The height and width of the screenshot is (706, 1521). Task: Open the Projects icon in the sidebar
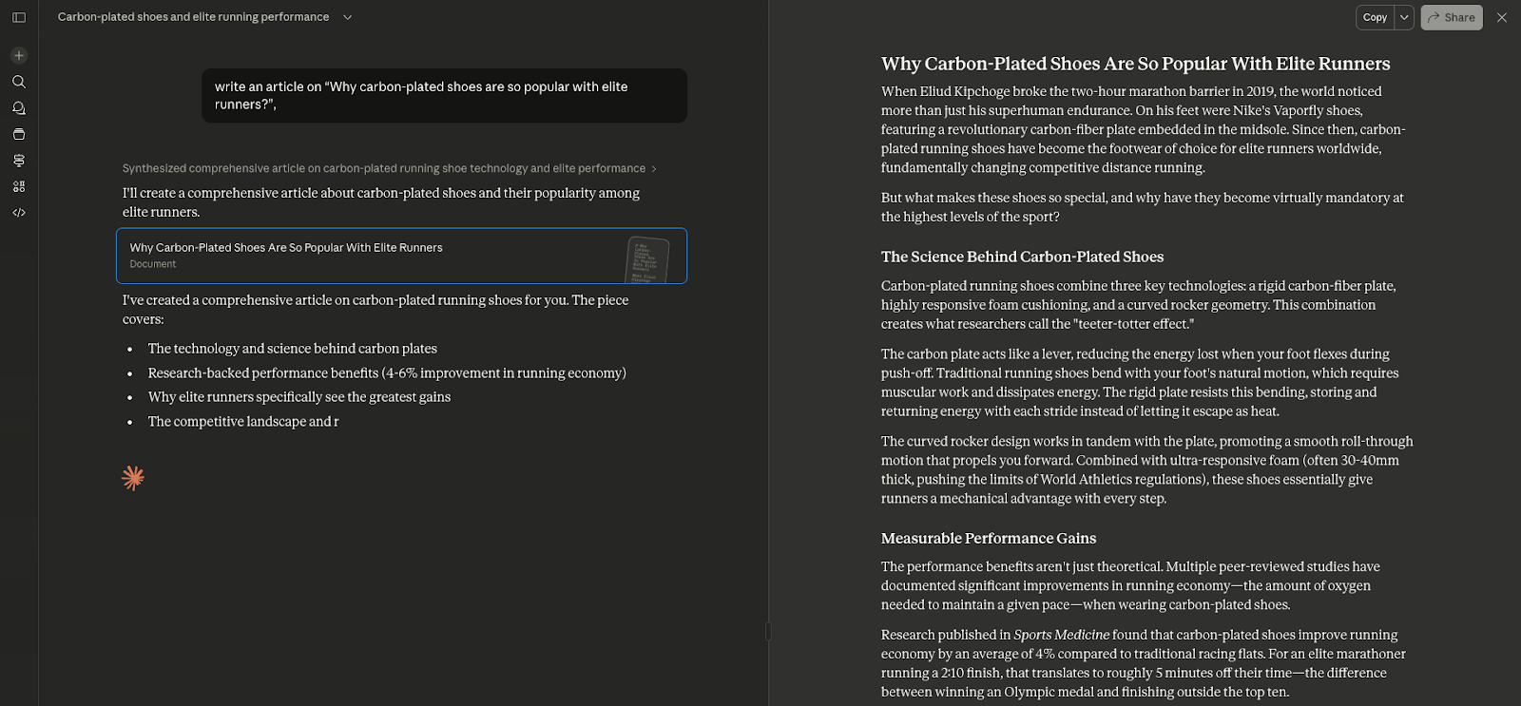(19, 134)
